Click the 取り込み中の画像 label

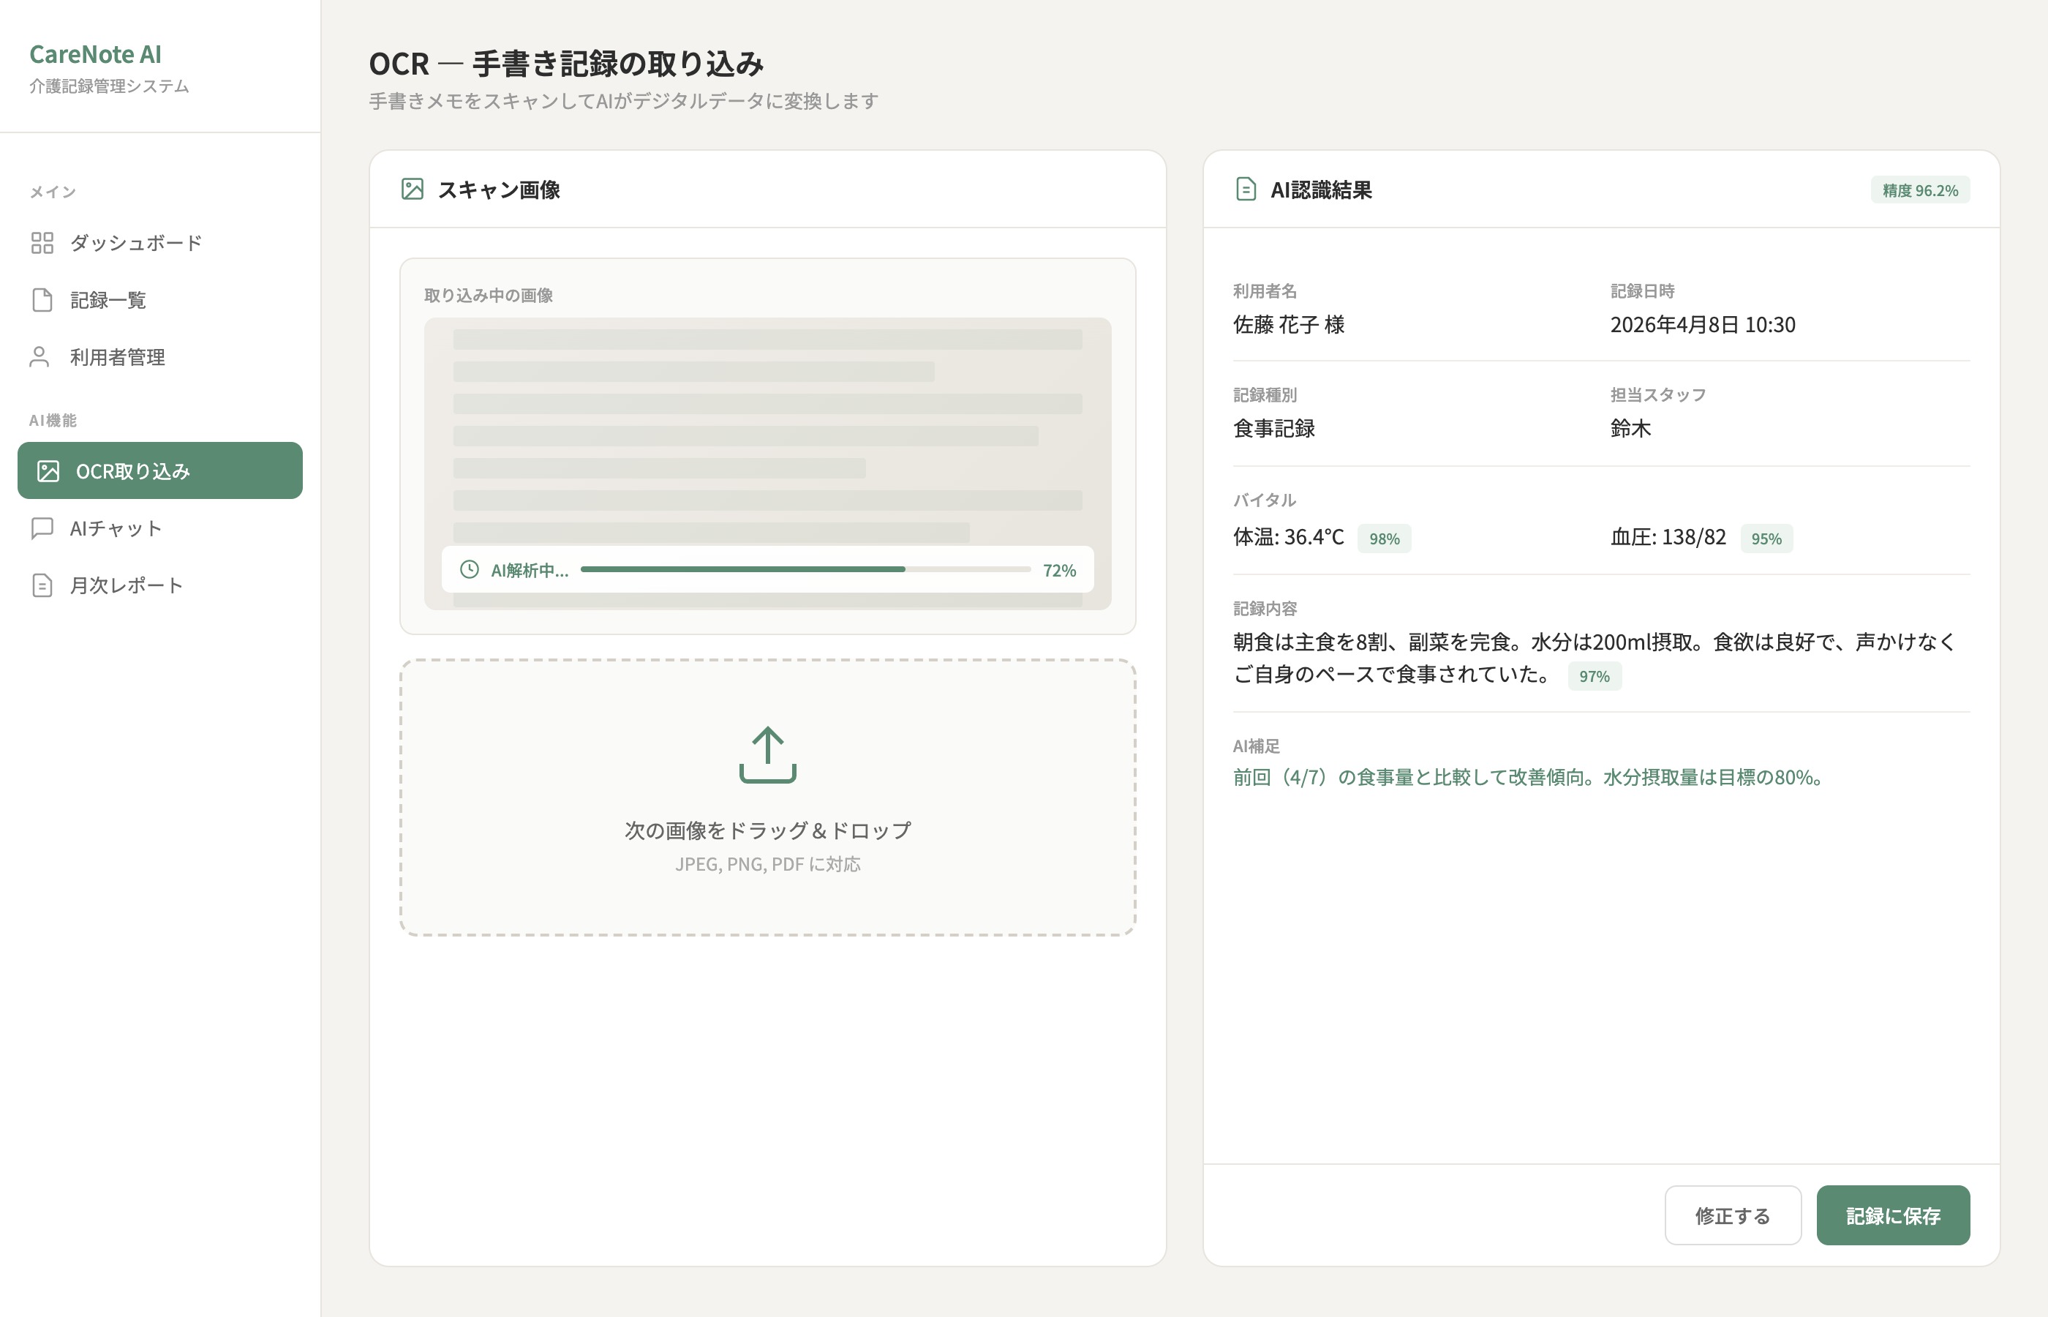[x=489, y=295]
